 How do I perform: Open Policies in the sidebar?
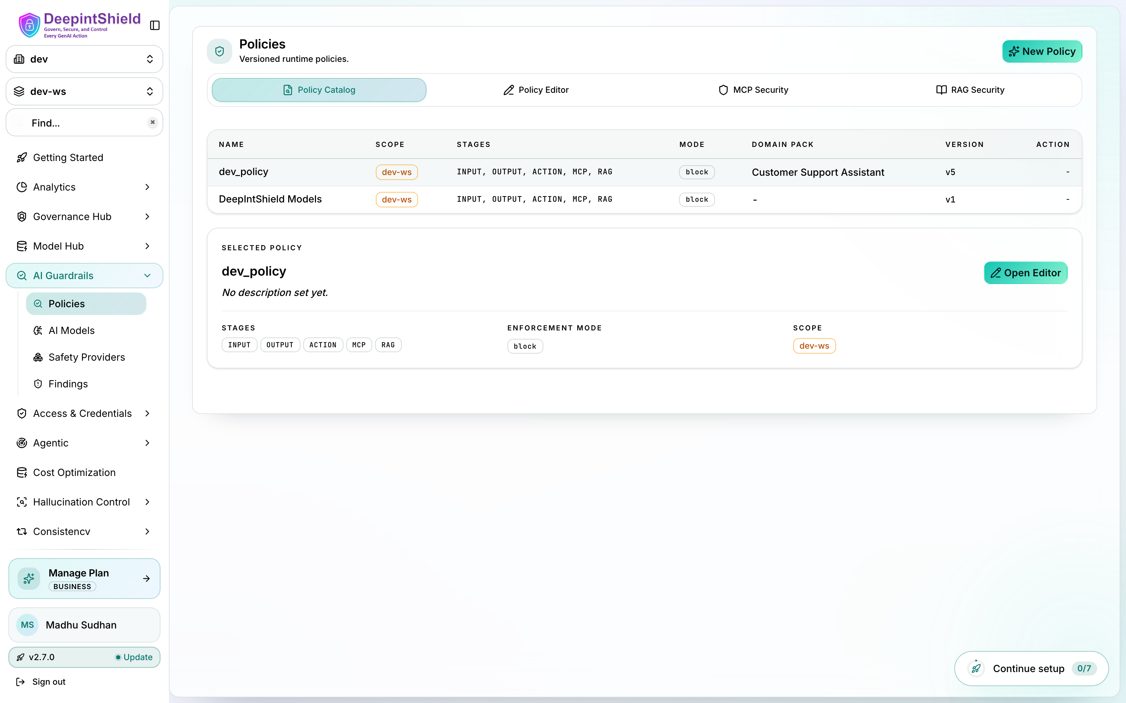pos(86,304)
